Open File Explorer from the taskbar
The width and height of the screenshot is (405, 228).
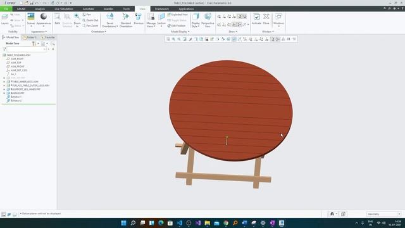pyautogui.click(x=208, y=223)
